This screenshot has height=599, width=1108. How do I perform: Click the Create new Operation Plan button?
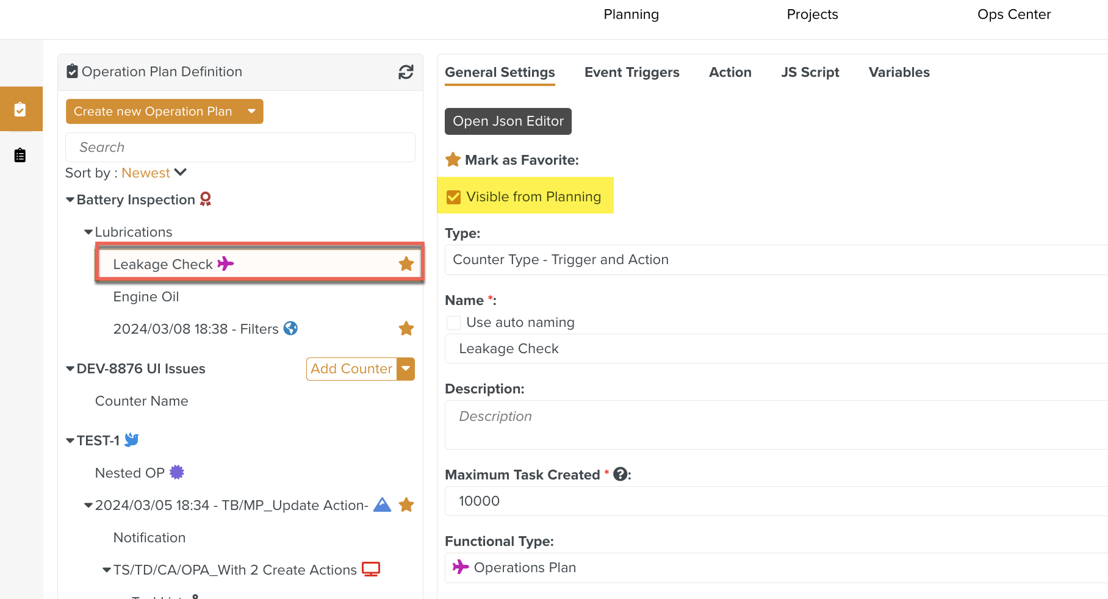[153, 112]
